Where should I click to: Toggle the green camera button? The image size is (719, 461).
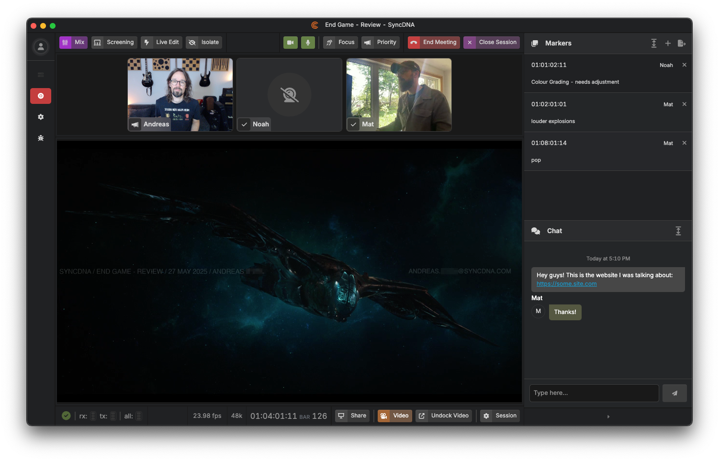(x=291, y=43)
